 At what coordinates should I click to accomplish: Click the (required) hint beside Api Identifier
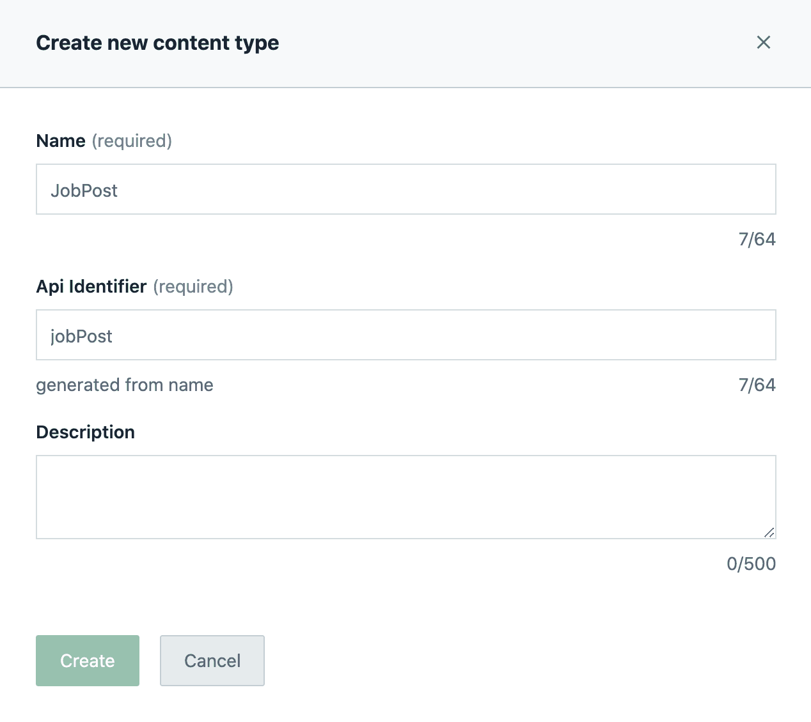click(x=193, y=286)
